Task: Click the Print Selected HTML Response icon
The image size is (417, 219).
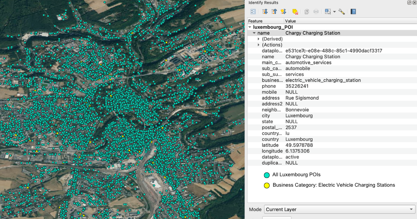Action: [x=317, y=11]
